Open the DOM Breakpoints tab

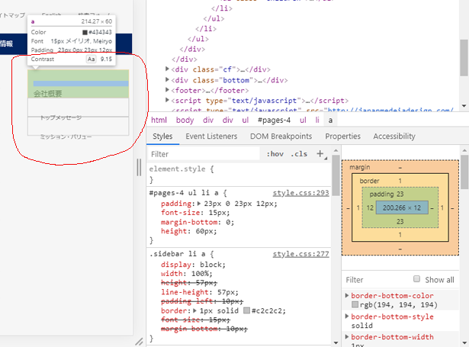(x=281, y=136)
